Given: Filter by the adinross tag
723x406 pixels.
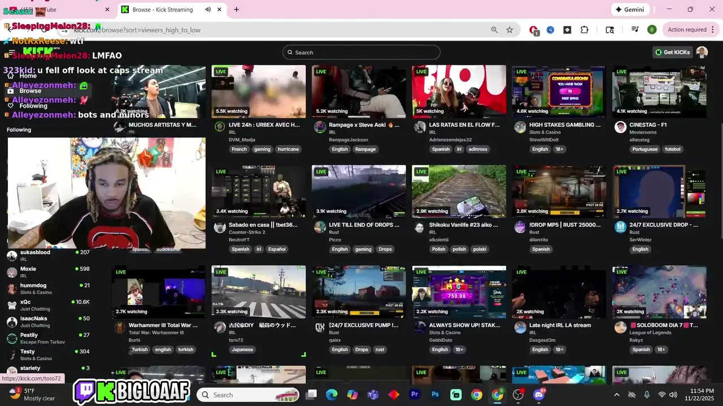Looking at the screenshot, I should point(478,149).
